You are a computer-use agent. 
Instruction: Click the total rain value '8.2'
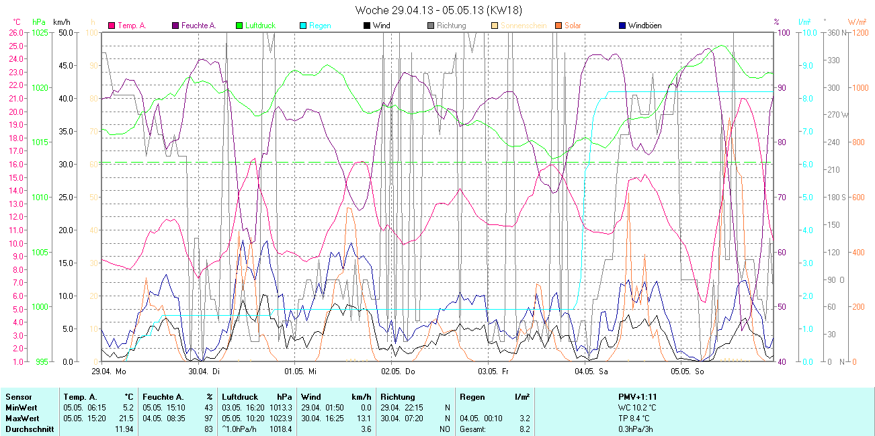coord(524,429)
